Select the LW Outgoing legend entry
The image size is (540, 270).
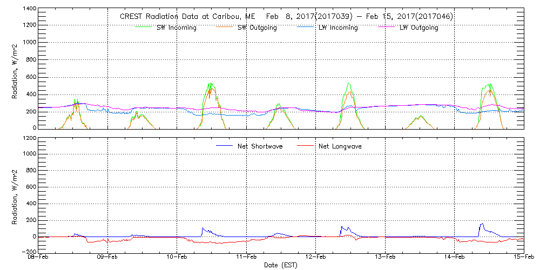coord(418,28)
